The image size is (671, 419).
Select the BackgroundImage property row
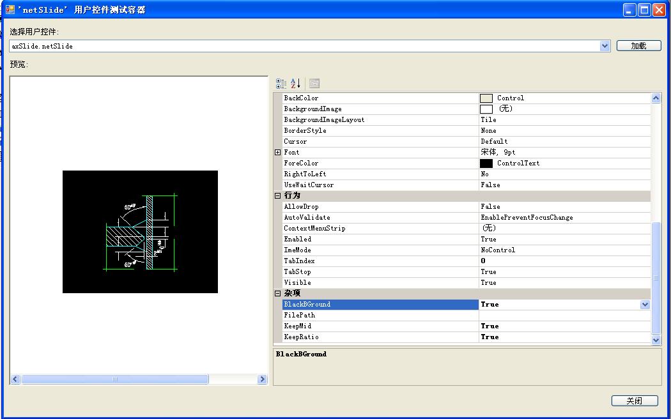(x=466, y=109)
